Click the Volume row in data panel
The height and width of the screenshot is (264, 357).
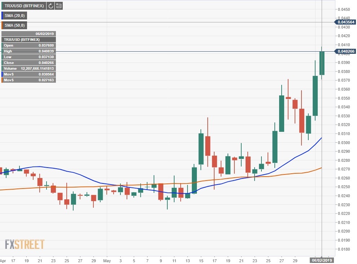click(29, 69)
